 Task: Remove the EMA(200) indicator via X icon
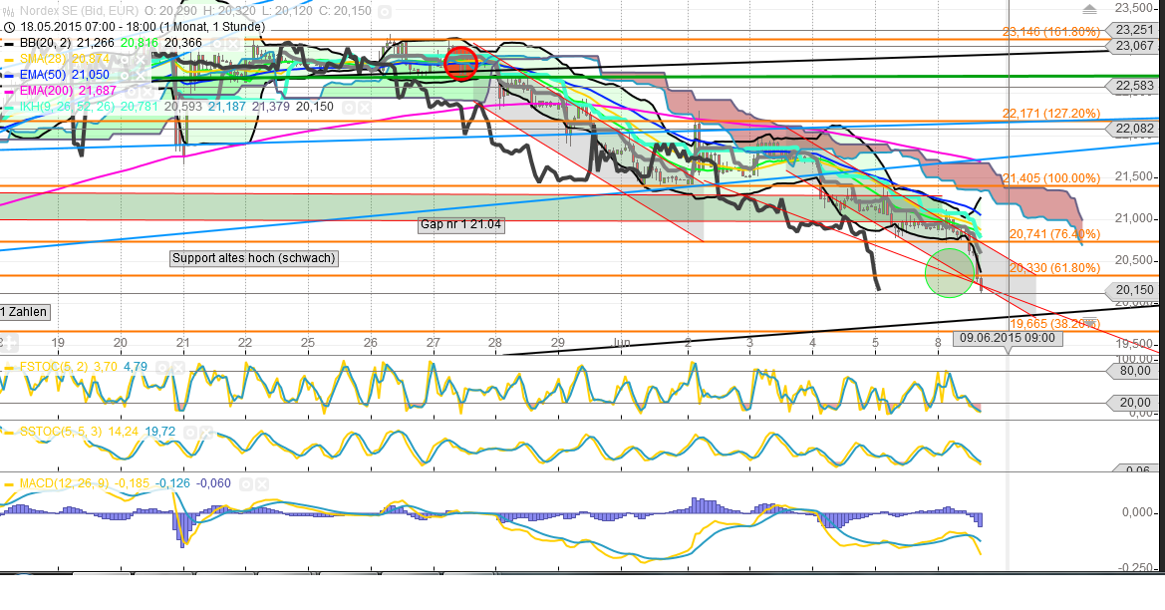click(147, 92)
